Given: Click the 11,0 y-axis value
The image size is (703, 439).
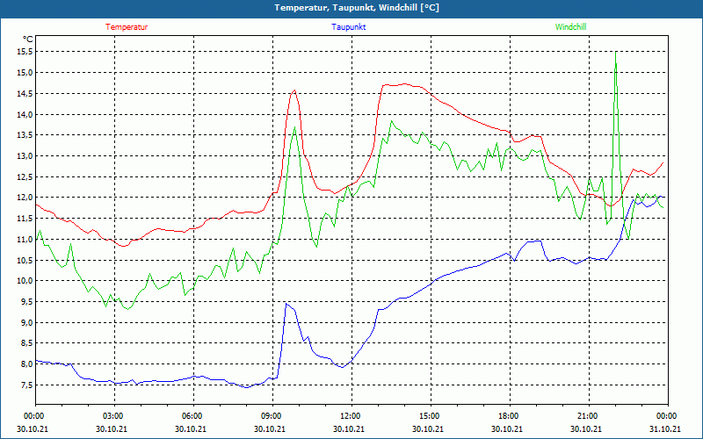Looking at the screenshot, I should (25, 239).
